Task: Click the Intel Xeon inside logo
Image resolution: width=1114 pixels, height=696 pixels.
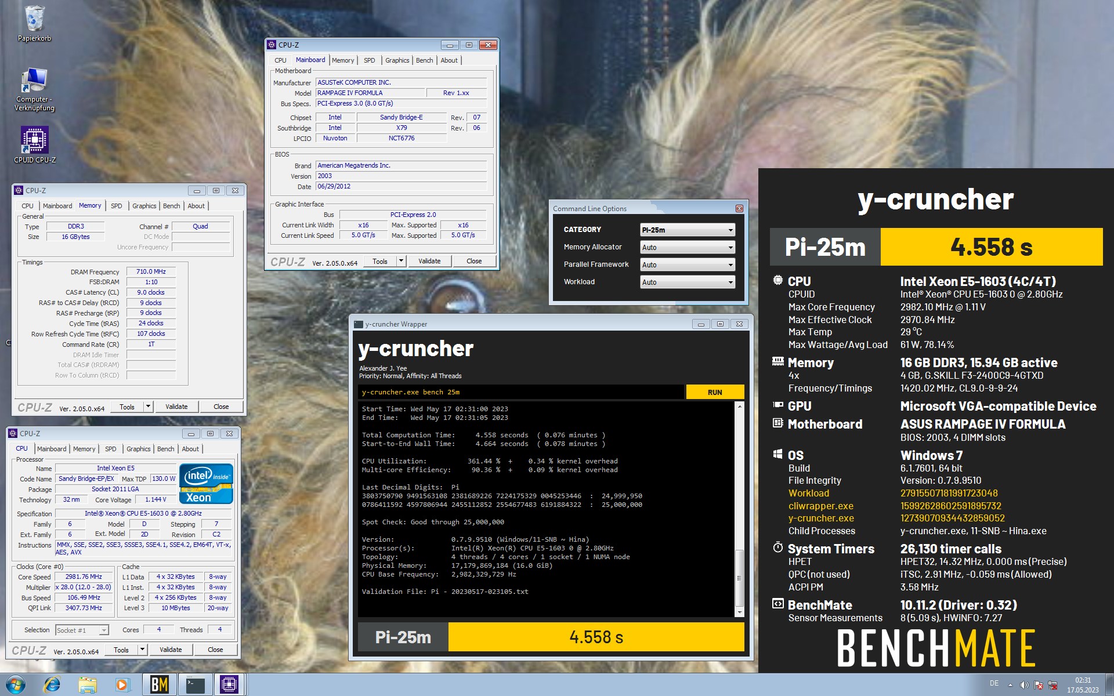Action: (x=207, y=483)
